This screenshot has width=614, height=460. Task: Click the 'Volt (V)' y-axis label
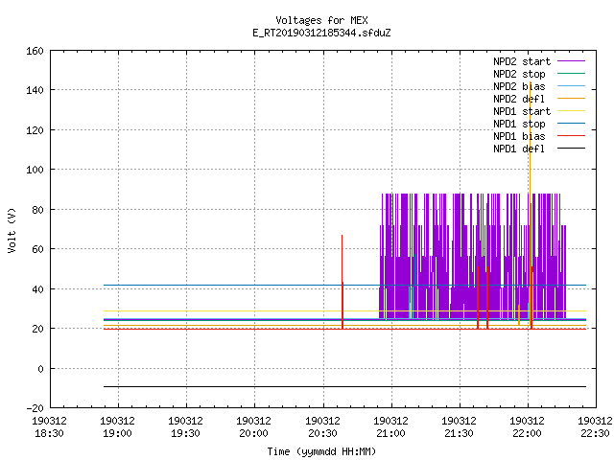point(12,230)
